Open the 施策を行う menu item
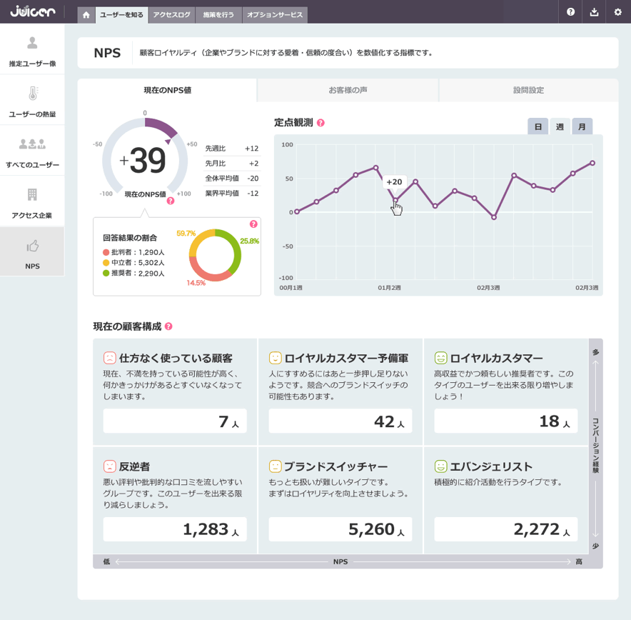631x620 pixels. pos(218,14)
